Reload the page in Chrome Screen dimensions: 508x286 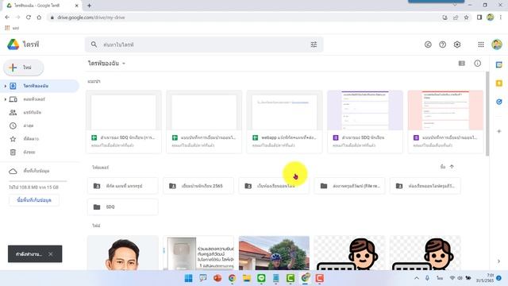coord(29,17)
